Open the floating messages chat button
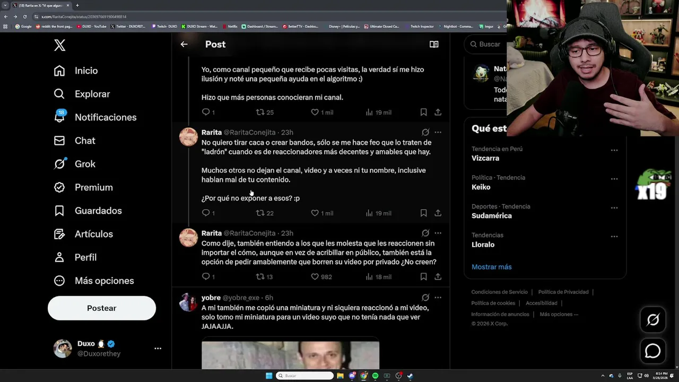Image resolution: width=679 pixels, height=382 pixels. coord(653,351)
